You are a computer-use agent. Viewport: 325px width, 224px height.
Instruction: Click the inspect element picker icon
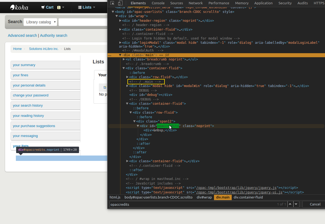tap(113, 3)
